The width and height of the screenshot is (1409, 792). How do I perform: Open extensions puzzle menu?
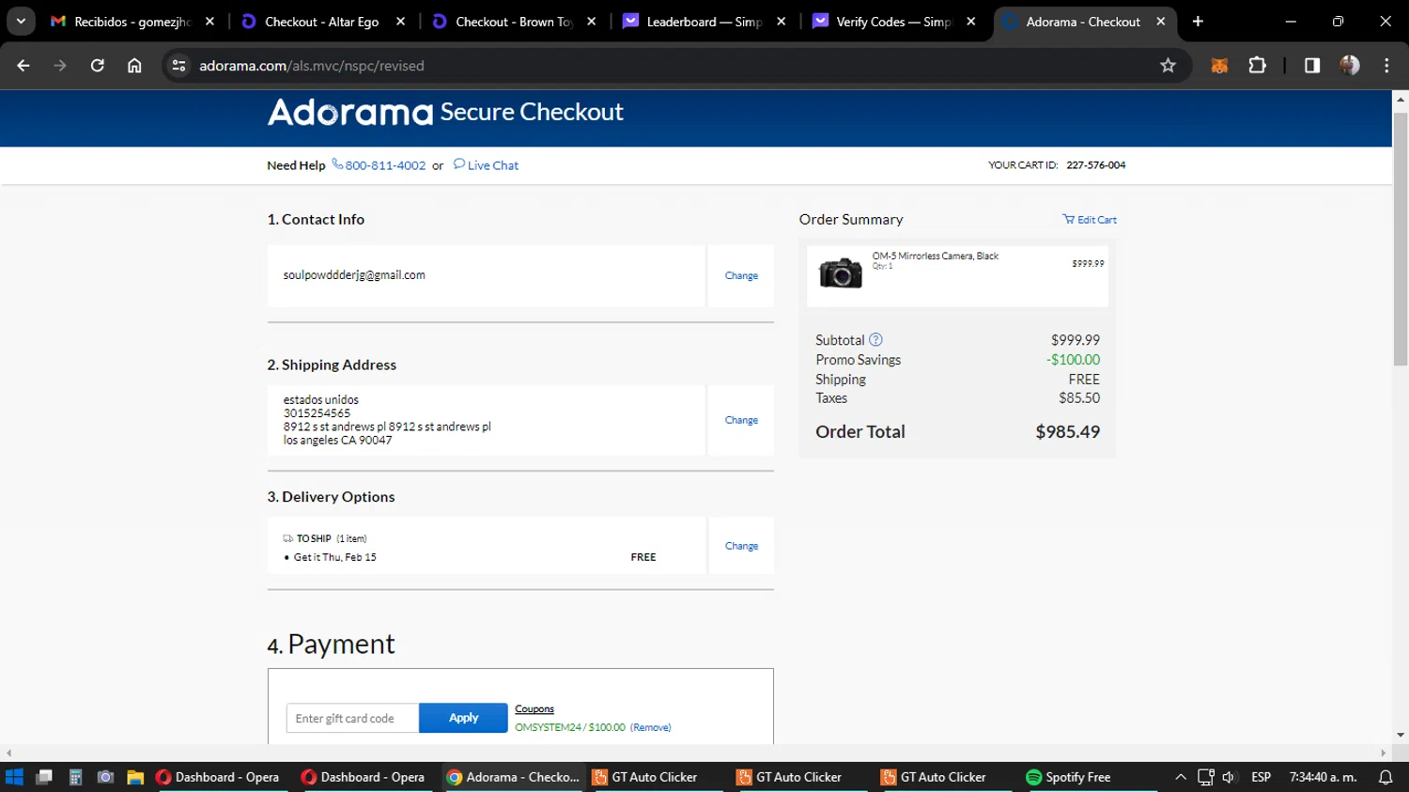coord(1257,65)
